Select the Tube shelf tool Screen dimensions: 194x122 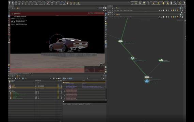(x=16, y=3)
